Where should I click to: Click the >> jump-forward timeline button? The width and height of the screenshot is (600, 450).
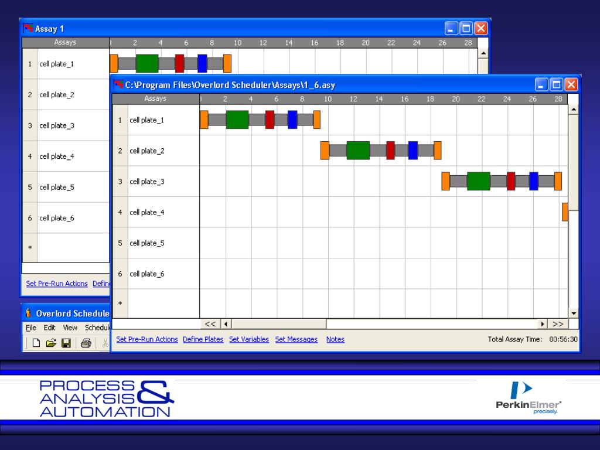(558, 323)
